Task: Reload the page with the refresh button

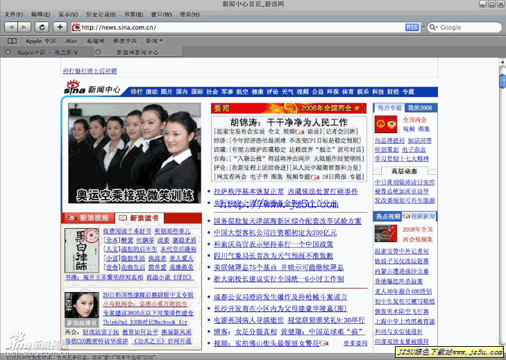Action: tap(42, 27)
